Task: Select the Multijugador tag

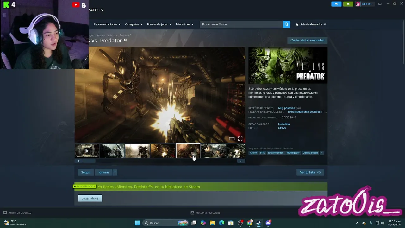Action: click(293, 153)
